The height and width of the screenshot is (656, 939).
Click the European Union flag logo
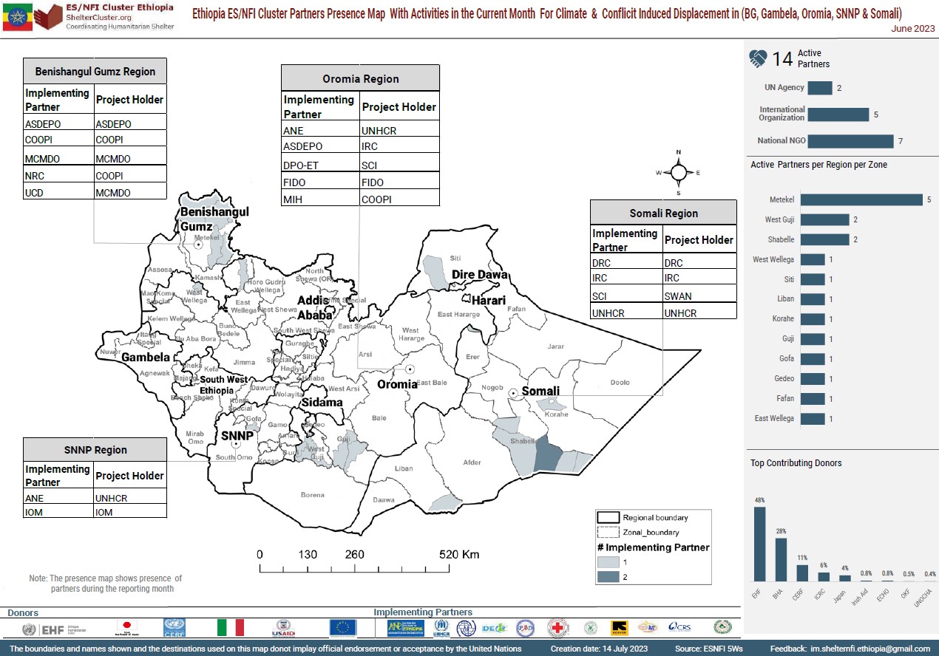(343, 628)
